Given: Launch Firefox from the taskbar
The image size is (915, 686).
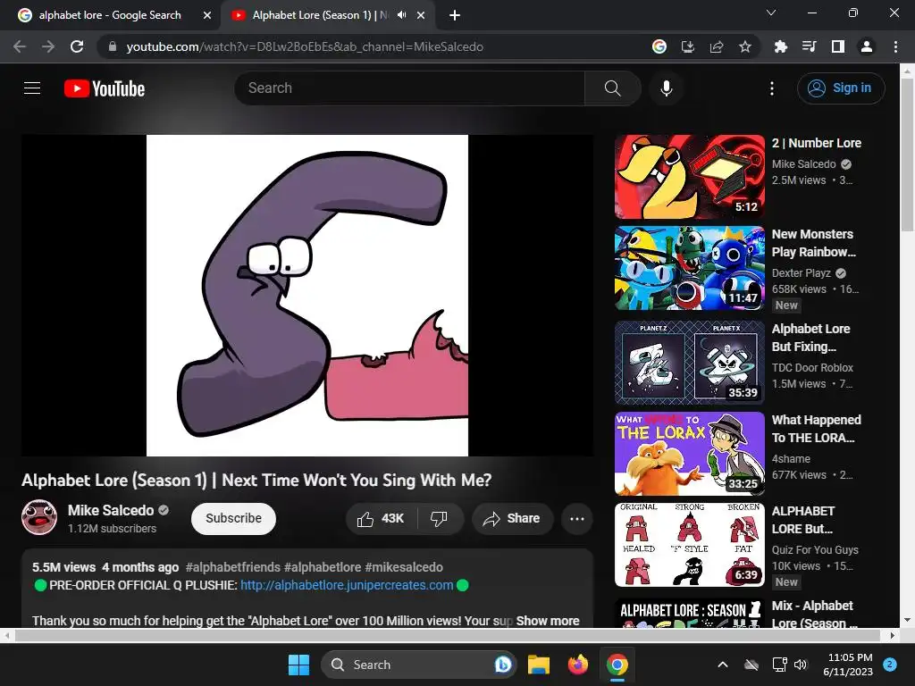Looking at the screenshot, I should [x=578, y=665].
